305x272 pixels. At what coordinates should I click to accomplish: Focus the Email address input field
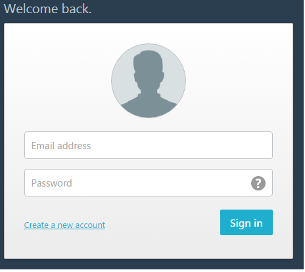pyautogui.click(x=149, y=145)
